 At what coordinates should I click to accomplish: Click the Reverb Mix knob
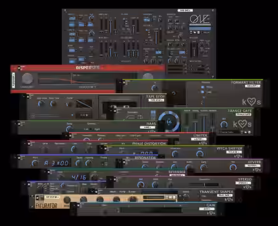coord(233,167)
